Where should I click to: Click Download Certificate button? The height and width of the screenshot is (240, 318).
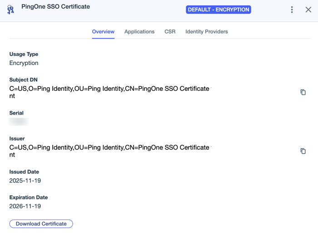click(x=41, y=224)
